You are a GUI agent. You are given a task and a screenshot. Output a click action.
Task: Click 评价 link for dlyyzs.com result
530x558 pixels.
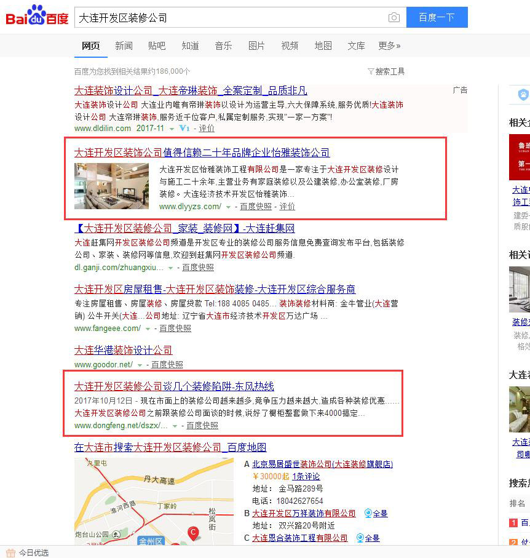coord(287,206)
